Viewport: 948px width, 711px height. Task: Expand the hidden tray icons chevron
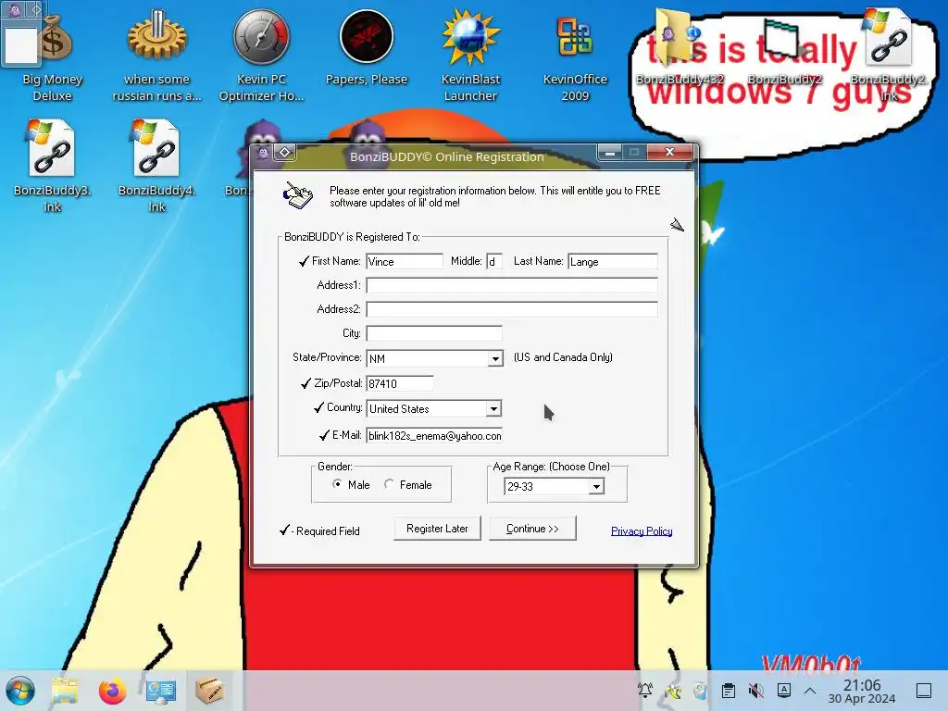coord(810,691)
